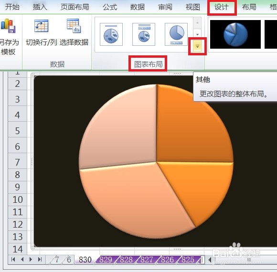Switch to sheet tab 825
The image size is (277, 272).
click(x=188, y=260)
